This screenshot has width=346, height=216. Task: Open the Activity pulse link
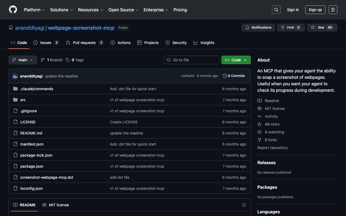point(271,116)
